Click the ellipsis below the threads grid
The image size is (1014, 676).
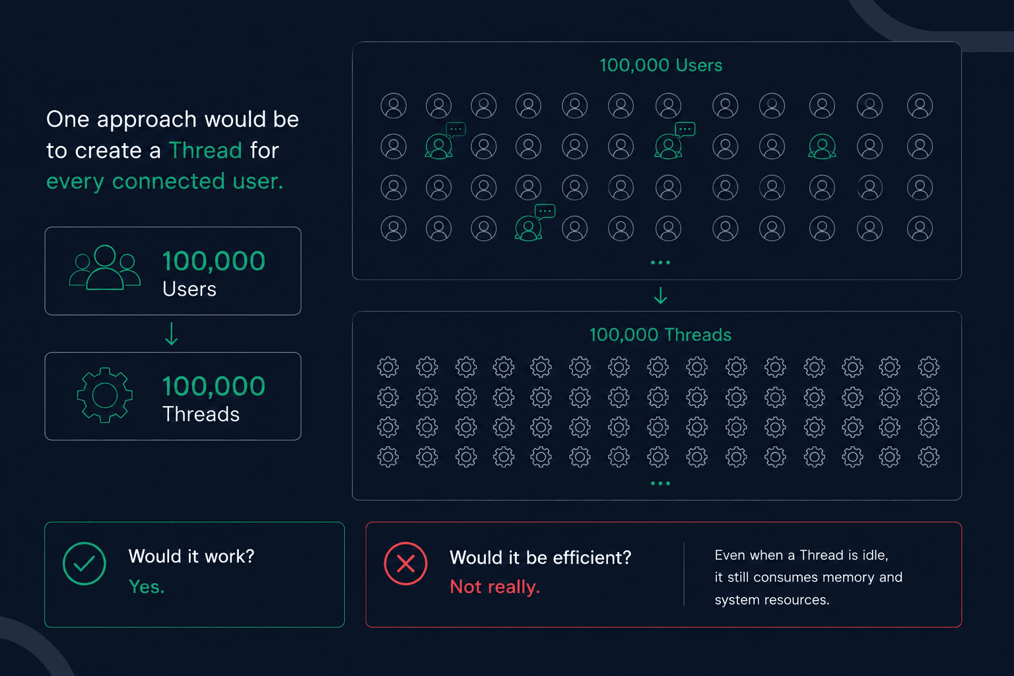(x=660, y=484)
